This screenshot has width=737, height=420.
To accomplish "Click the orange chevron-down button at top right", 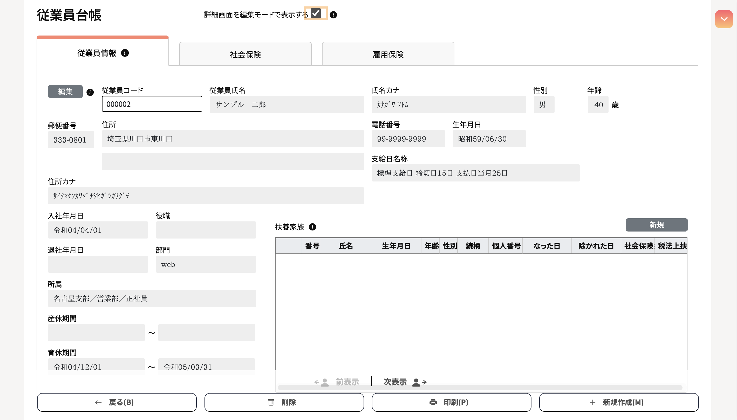I will click(x=724, y=19).
